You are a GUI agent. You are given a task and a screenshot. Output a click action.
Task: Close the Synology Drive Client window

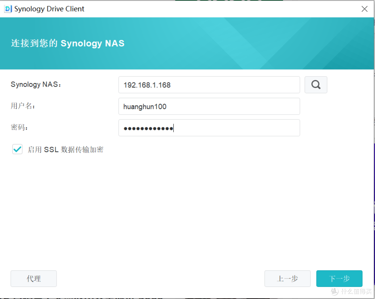tap(365, 9)
